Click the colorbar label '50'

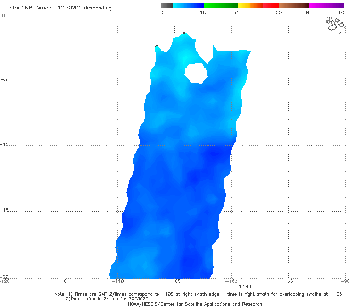(279, 12)
